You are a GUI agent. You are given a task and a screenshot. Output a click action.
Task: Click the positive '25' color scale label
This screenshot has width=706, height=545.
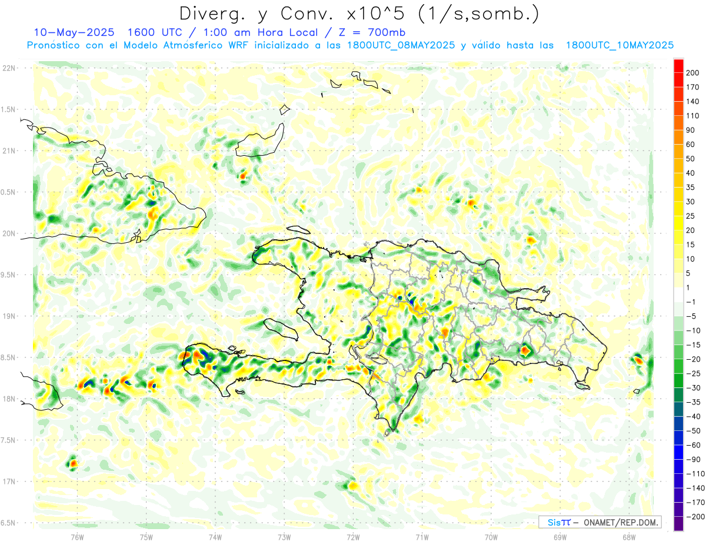691,216
